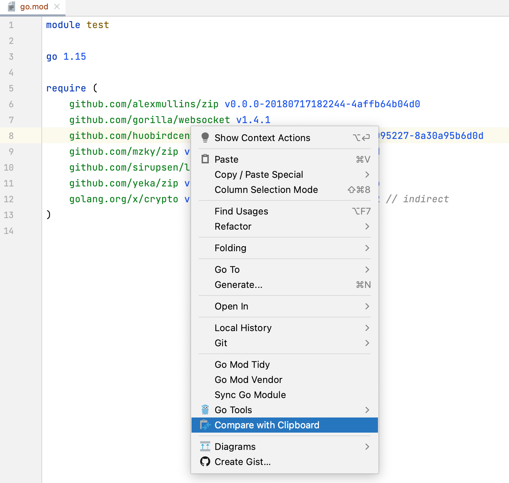Click the GitHub icon beside Create Gist

[x=205, y=461]
